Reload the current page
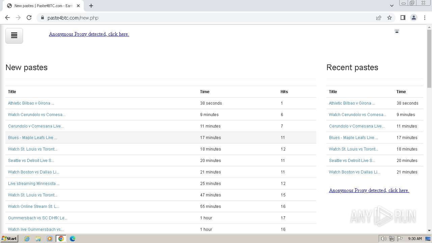The image size is (432, 243). tap(29, 18)
